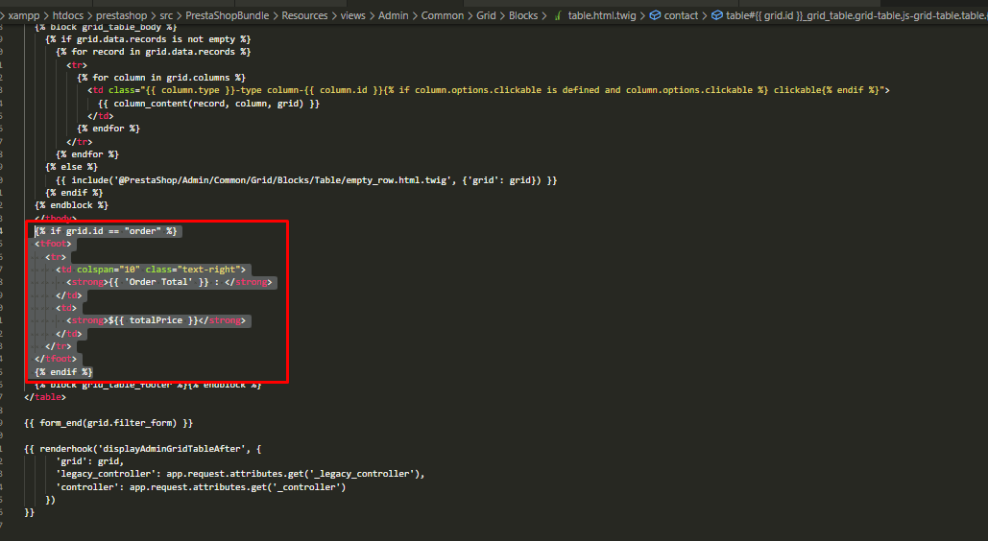Place cursor on 'if grid.data.records is not empty' line
Screen dimensions: 988x541
148,39
